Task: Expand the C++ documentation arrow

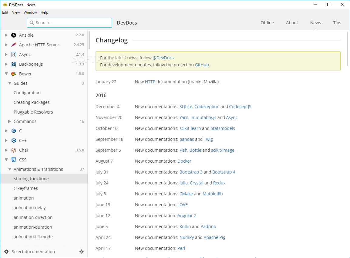Action: (6, 141)
